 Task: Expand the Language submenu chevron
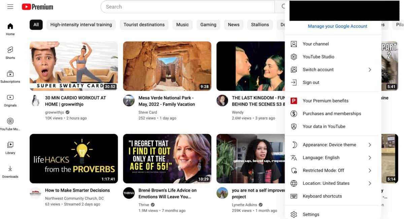pos(370,158)
